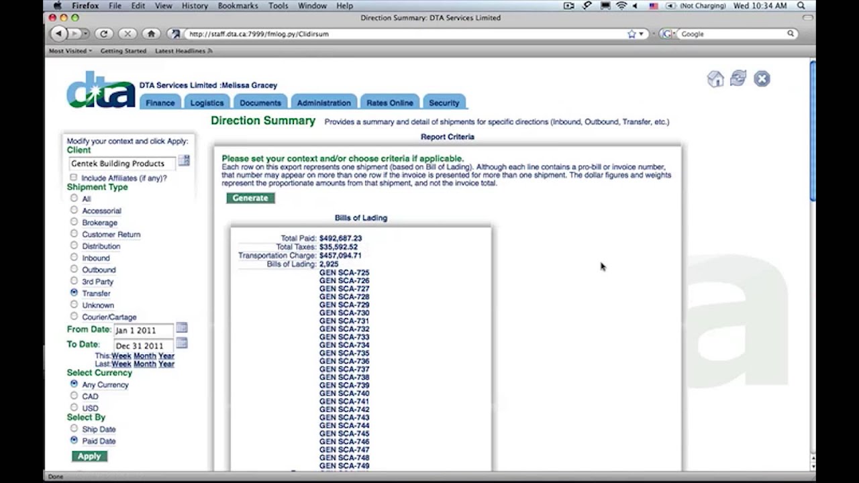Click the Last Month date link

coord(144,364)
